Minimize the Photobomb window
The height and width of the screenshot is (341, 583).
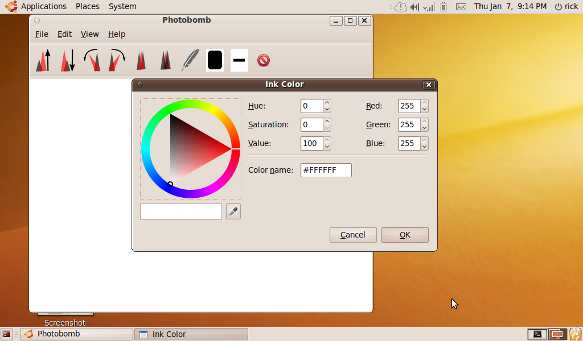click(336, 21)
